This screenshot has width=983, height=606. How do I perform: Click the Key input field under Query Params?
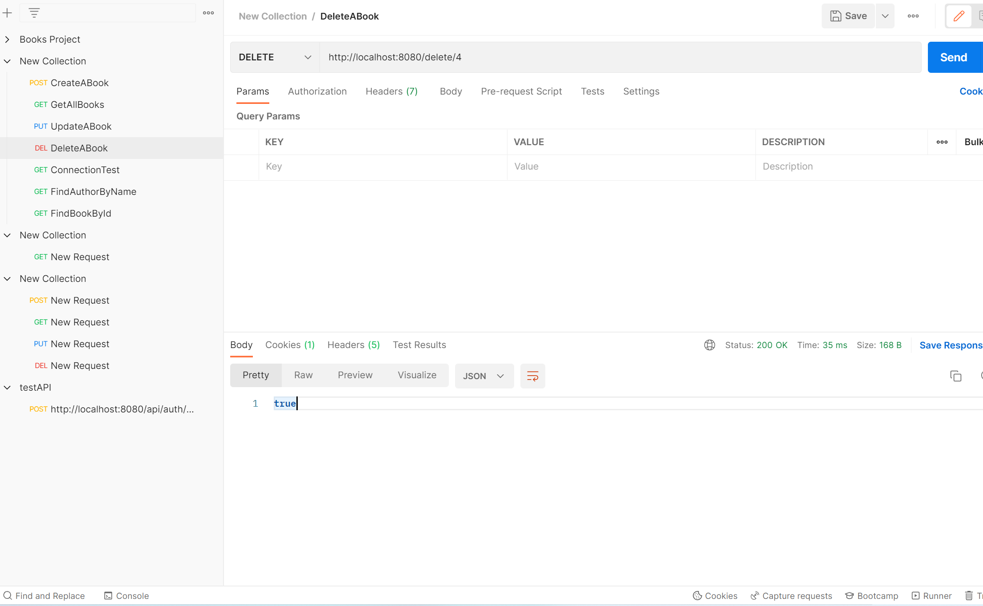point(382,166)
